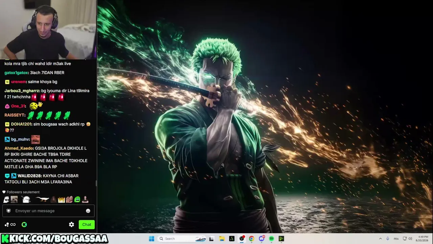Image resolution: width=433 pixels, height=244 pixels.
Task: Click the chat panel scrollbar
Action: pos(96,183)
